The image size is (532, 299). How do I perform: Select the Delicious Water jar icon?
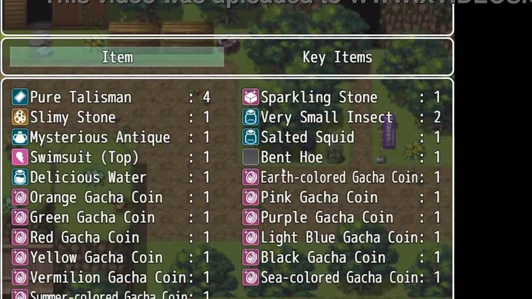20,177
